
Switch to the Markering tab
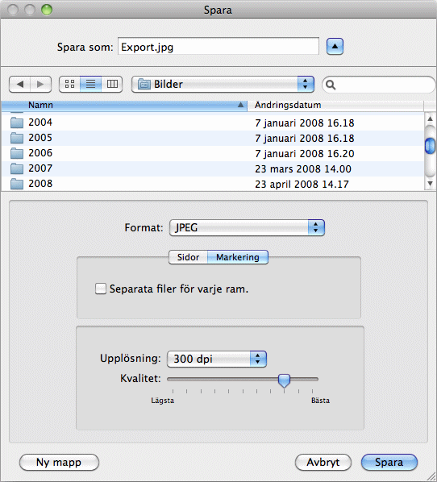(238, 257)
